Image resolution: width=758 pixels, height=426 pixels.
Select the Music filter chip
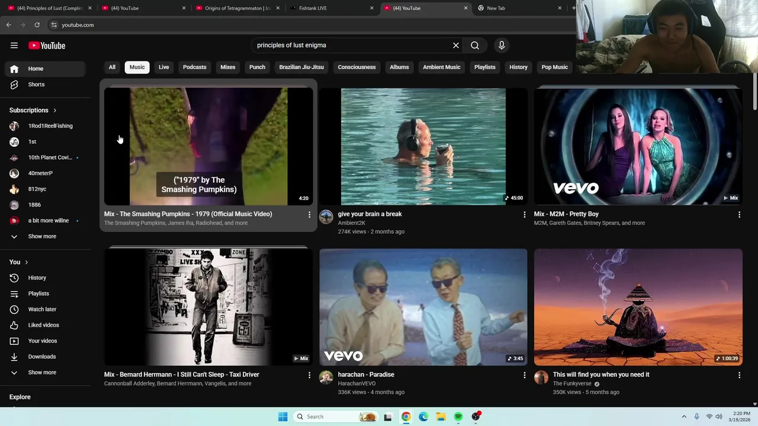point(137,67)
